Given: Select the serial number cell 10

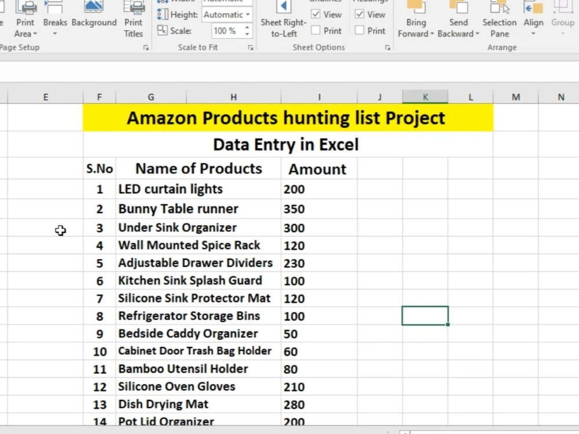Looking at the screenshot, I should [x=100, y=351].
